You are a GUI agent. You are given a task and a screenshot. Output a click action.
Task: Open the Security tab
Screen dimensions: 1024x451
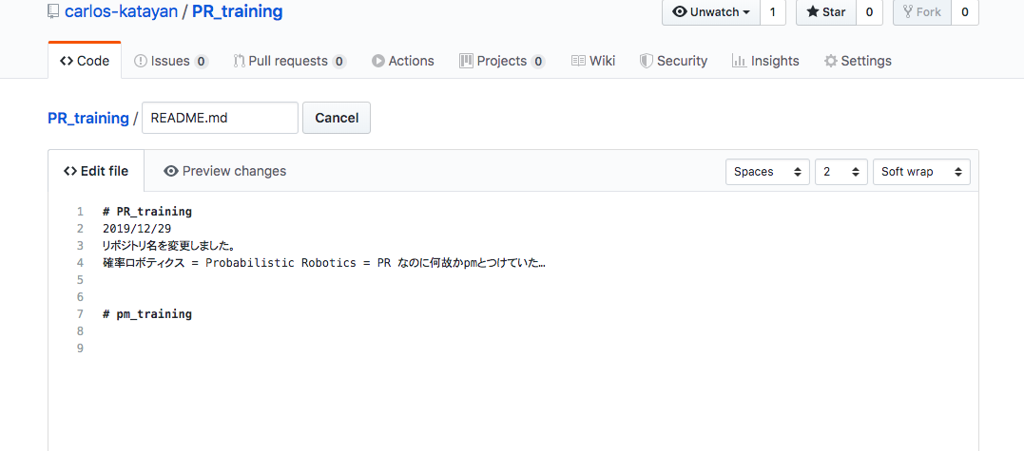pos(673,61)
